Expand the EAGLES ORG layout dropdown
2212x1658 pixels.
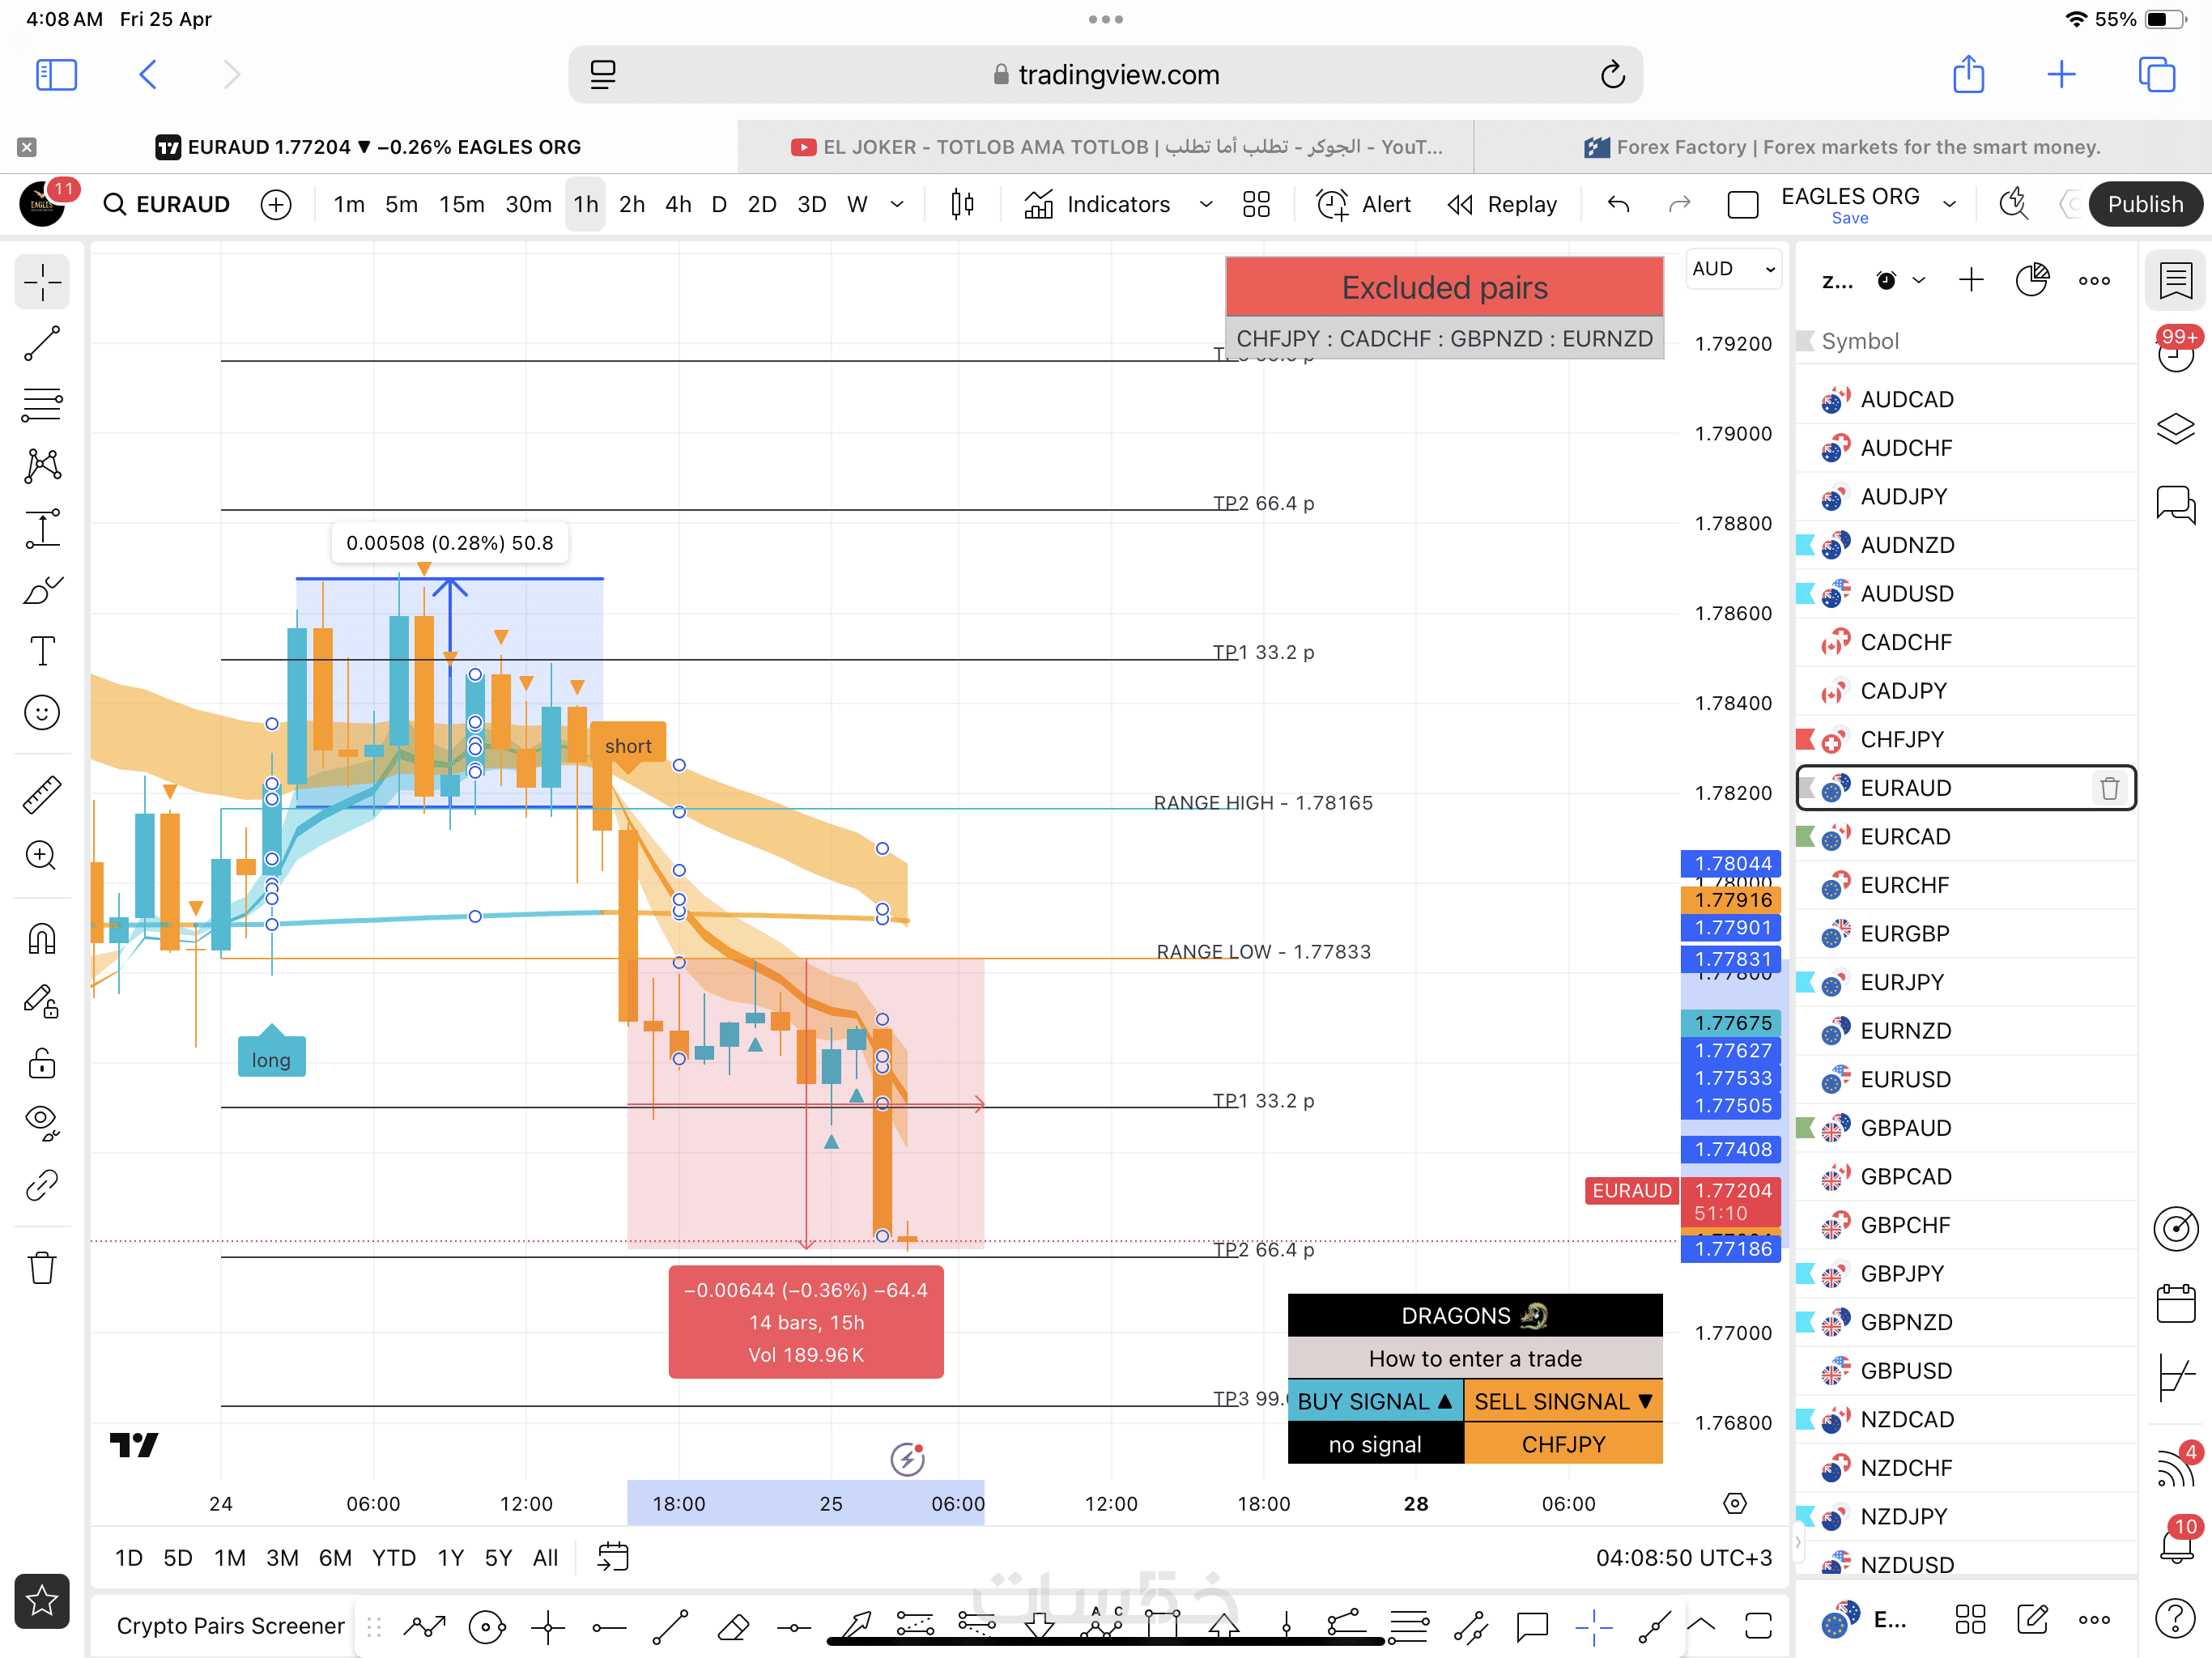coord(1950,204)
